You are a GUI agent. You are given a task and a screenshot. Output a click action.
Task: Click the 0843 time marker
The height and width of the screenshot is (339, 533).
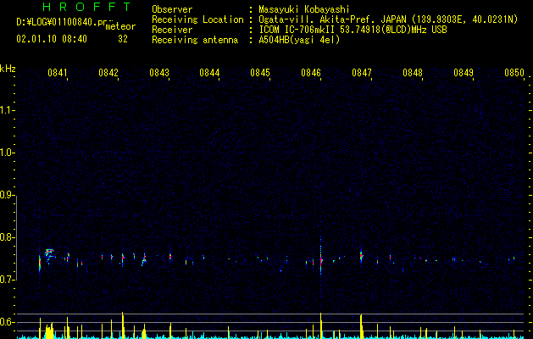click(159, 73)
